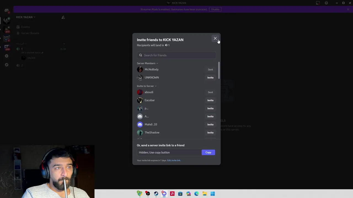Open the Help icon in title bar
The width and height of the screenshot is (353, 198).
coord(326,3)
